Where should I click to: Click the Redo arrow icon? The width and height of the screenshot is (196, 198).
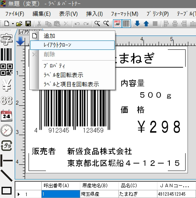click(86, 24)
